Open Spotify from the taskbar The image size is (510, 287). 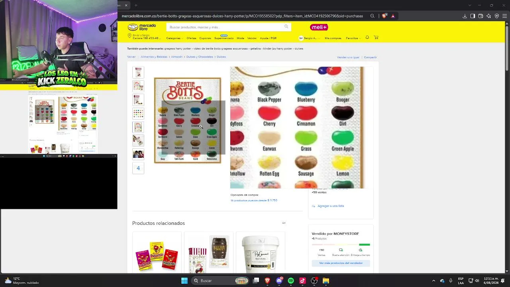(x=291, y=281)
